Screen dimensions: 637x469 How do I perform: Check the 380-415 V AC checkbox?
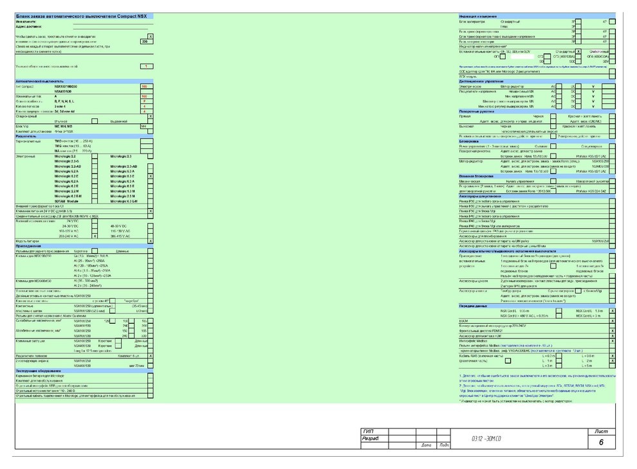pos(151,236)
